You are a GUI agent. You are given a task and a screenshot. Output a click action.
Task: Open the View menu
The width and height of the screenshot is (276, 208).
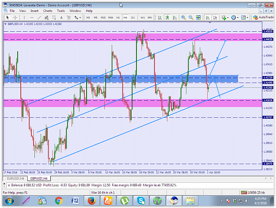tap(23, 11)
